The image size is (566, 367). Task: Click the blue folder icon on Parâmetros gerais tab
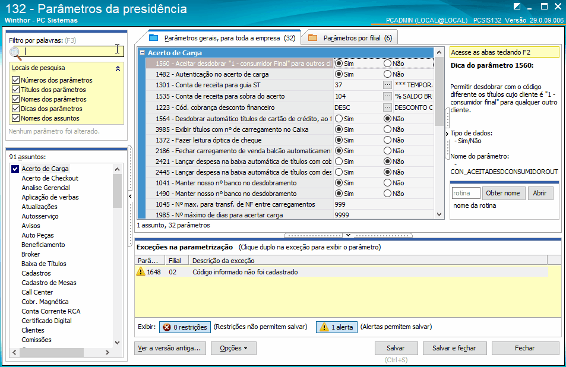[154, 37]
